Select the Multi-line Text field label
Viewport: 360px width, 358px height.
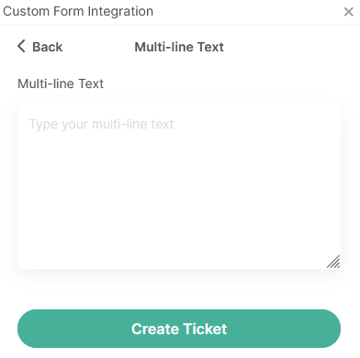pyautogui.click(x=61, y=84)
